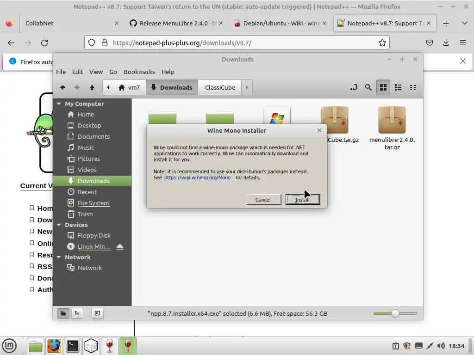Dismiss the Firefox notification bar
Screen dimensions: 474x355
[x=462, y=61]
